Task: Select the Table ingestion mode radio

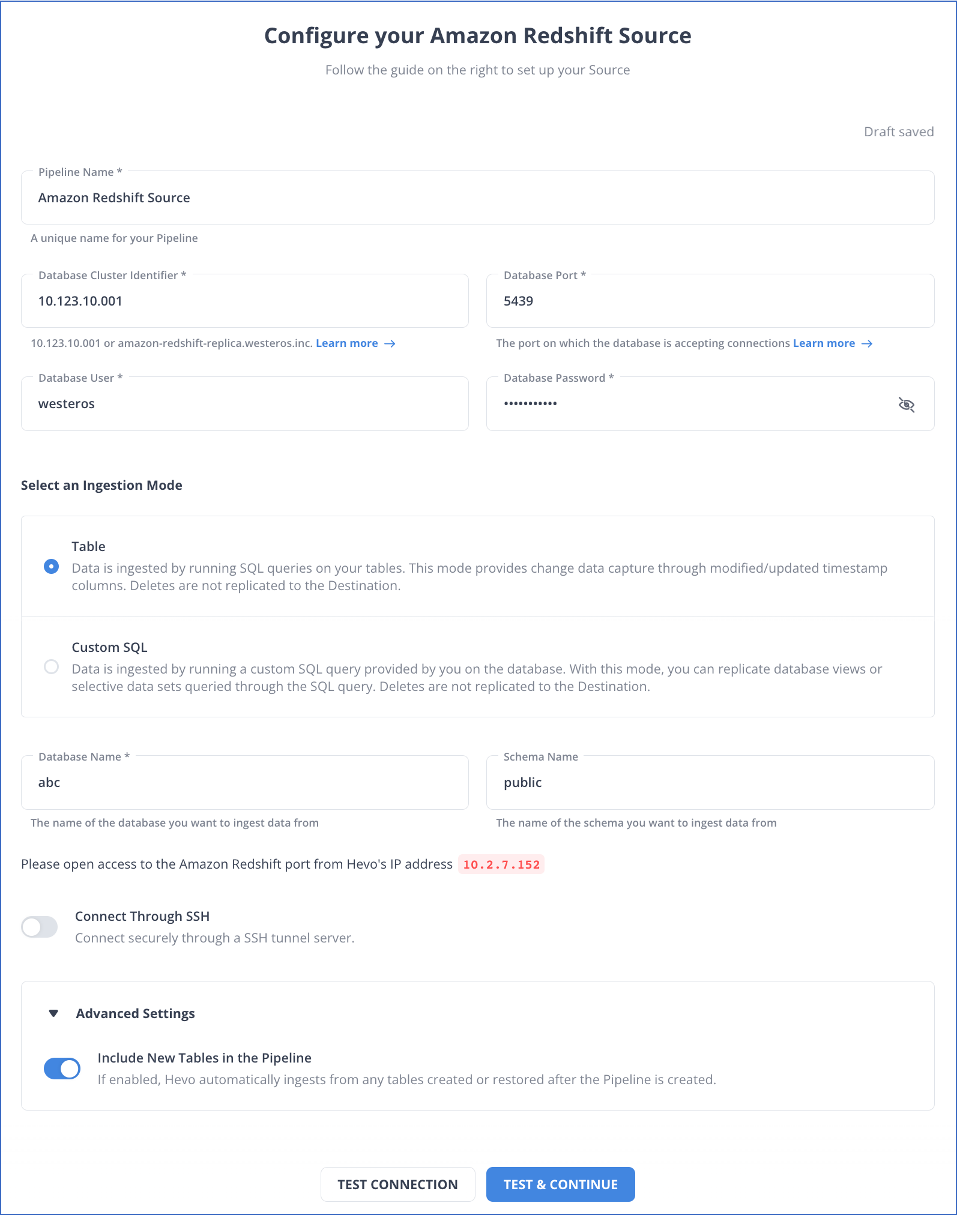Action: point(52,566)
